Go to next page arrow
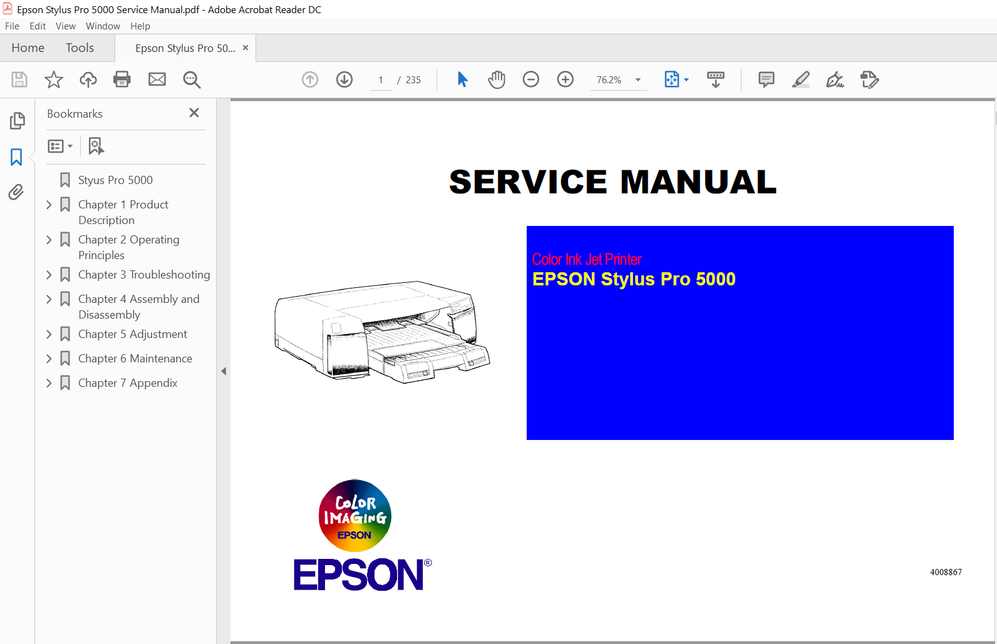The height and width of the screenshot is (644, 997). [x=344, y=79]
